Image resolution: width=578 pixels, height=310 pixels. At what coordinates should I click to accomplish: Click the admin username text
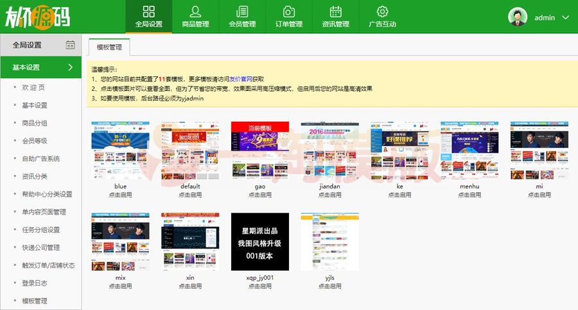545,18
